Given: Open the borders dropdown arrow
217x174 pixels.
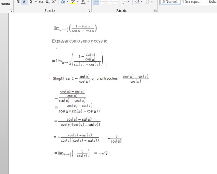Looking at the screenshot, I should tap(152, 2).
